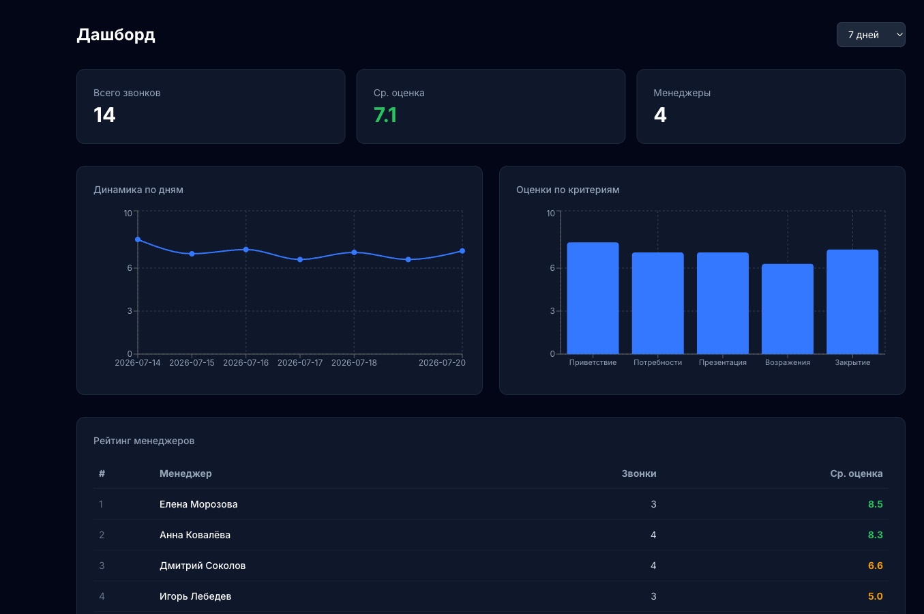The height and width of the screenshot is (614, 924).
Task: Click the "Потребности" axis label
Action: [x=658, y=363]
